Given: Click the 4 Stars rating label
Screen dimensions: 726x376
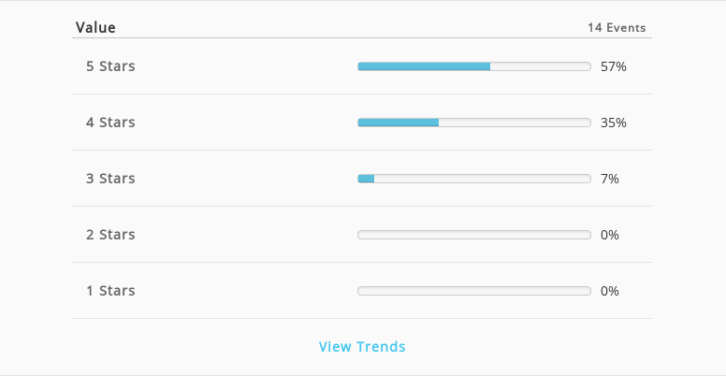Looking at the screenshot, I should click(110, 123).
